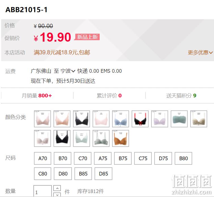Choose the orange-brown bra color option
Screen dimensions: 214x197
tap(121, 138)
